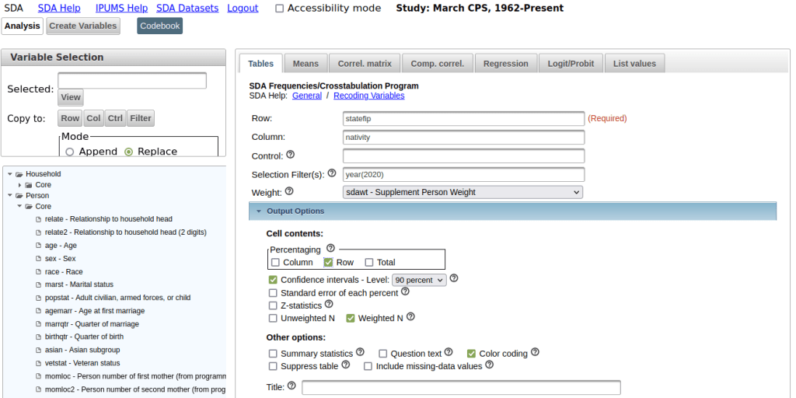Click help icon beside Color coding option
The image size is (796, 398).
point(535,352)
